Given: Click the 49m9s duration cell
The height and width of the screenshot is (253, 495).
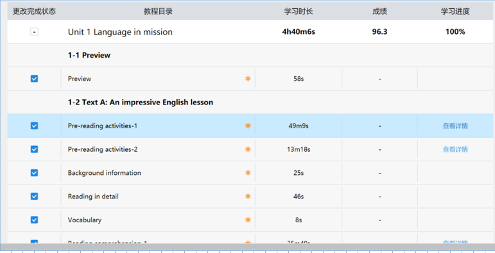Looking at the screenshot, I should point(299,126).
